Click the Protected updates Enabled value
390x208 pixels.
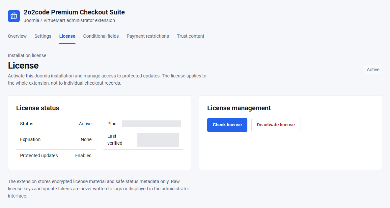[83, 156]
